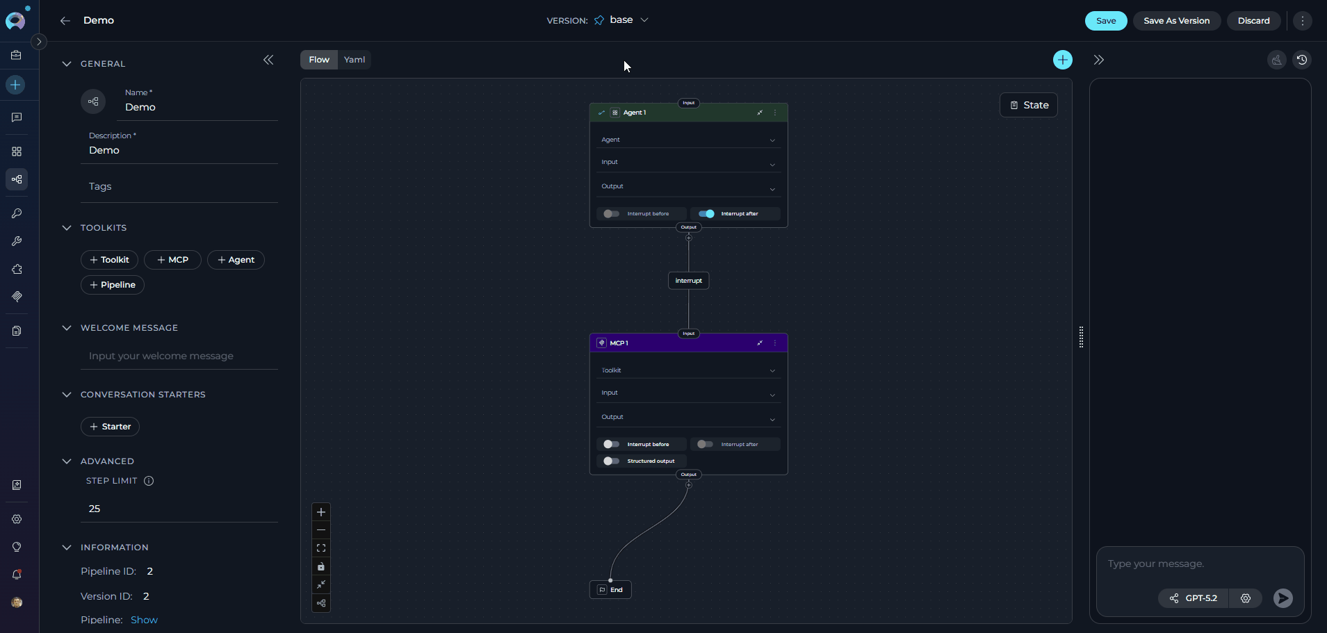Select the Pipelines icon in the left sidebar
This screenshot has height=633, width=1327.
(17, 179)
